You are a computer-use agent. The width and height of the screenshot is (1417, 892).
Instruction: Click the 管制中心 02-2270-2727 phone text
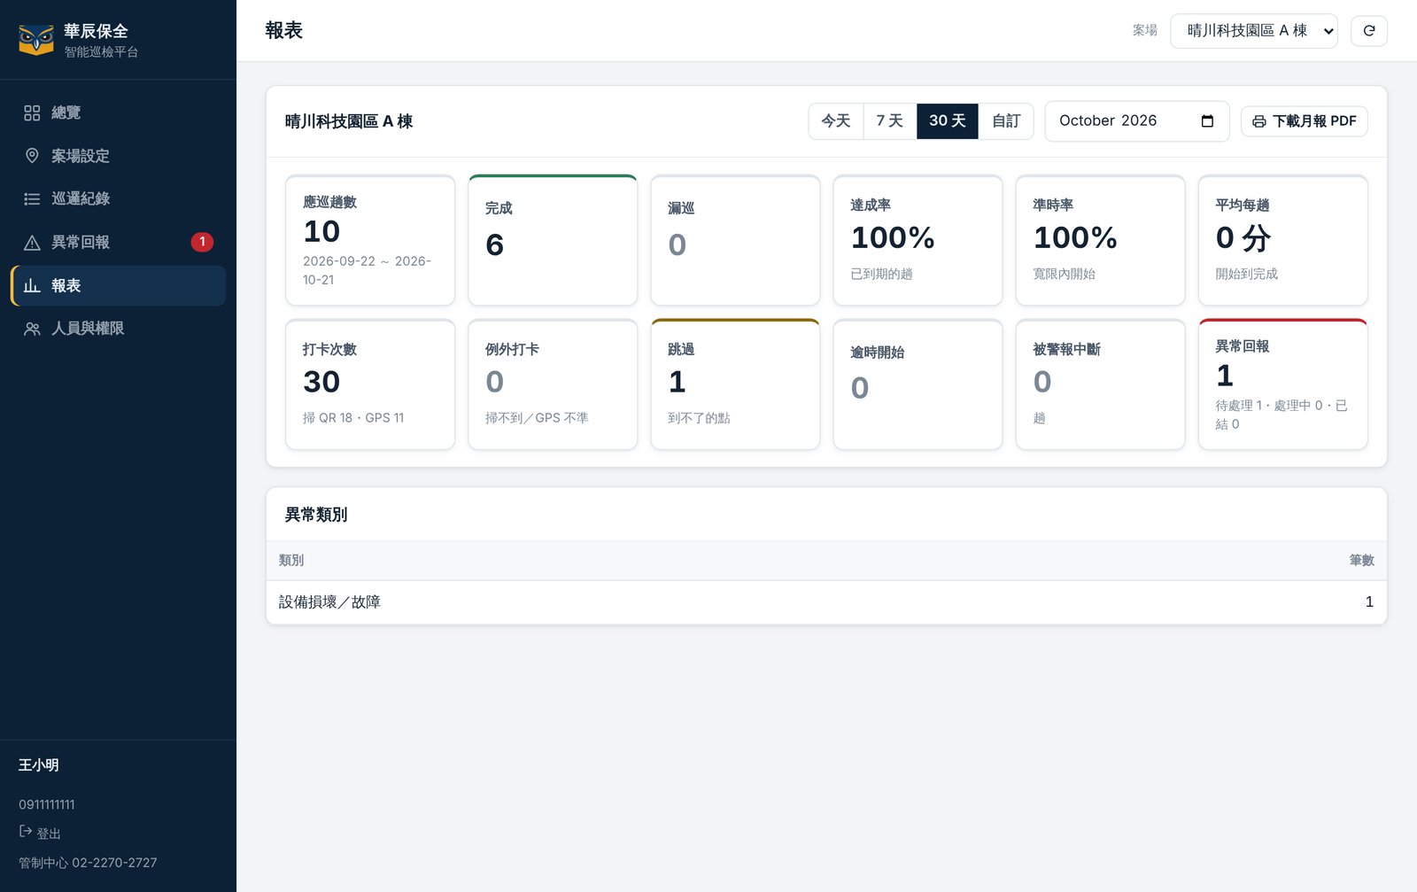[88, 863]
